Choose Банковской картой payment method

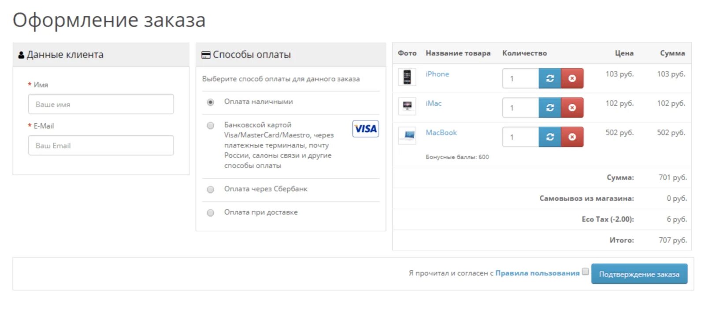coord(211,125)
